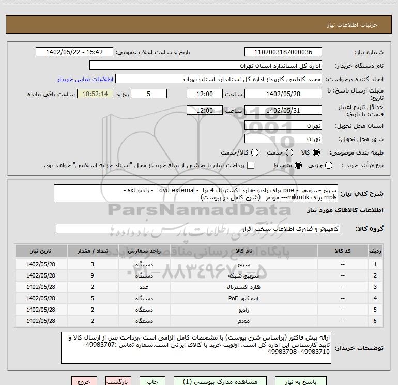Choose the جزیی purchase type radio
The image size is (398, 385).
[x=329, y=165]
